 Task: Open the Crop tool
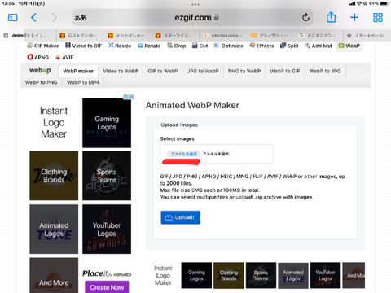click(177, 46)
